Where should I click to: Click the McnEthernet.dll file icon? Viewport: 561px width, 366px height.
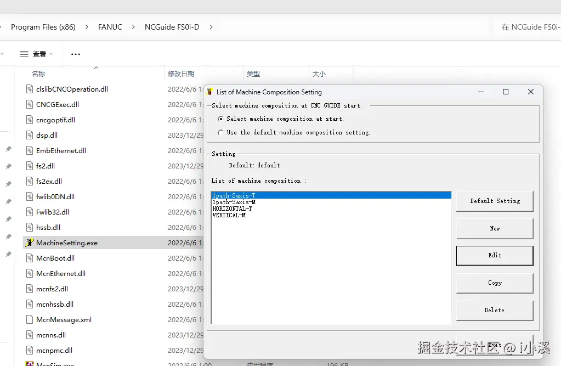pyautogui.click(x=30, y=274)
